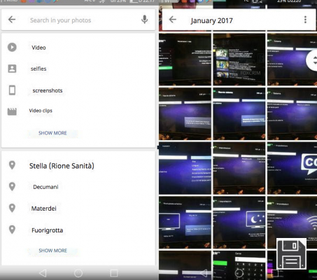
Task: Tap the Video play circle icon
Action: [x=12, y=47]
